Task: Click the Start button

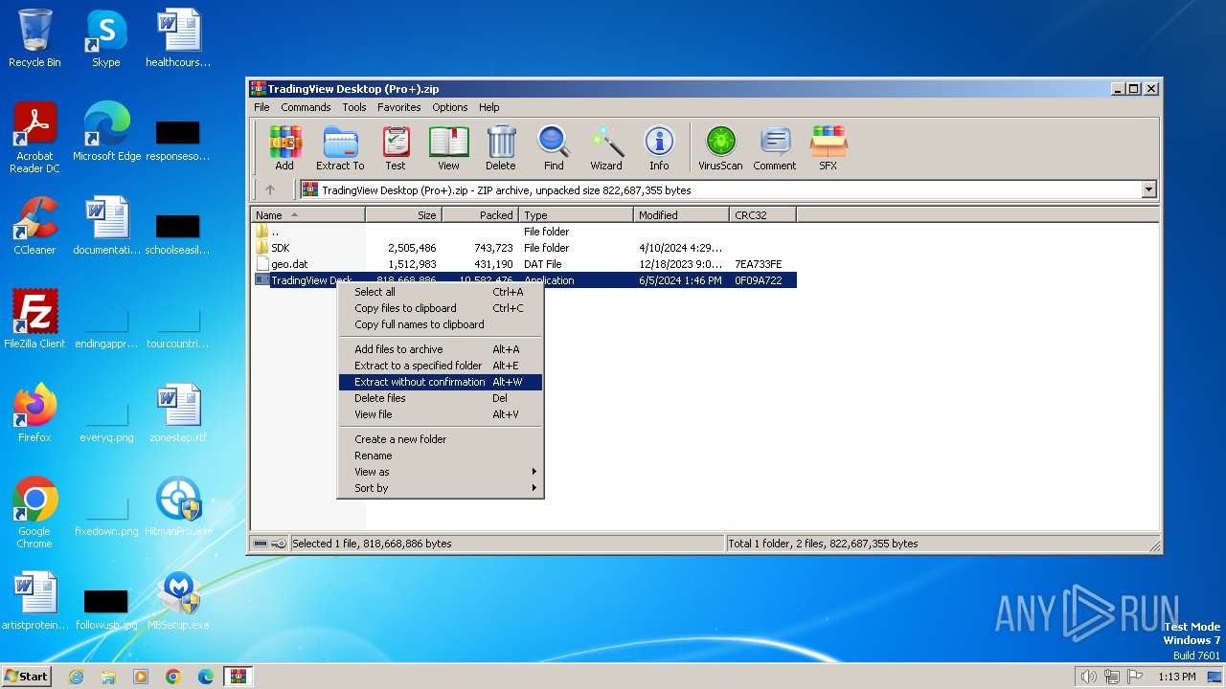Action: [x=27, y=676]
